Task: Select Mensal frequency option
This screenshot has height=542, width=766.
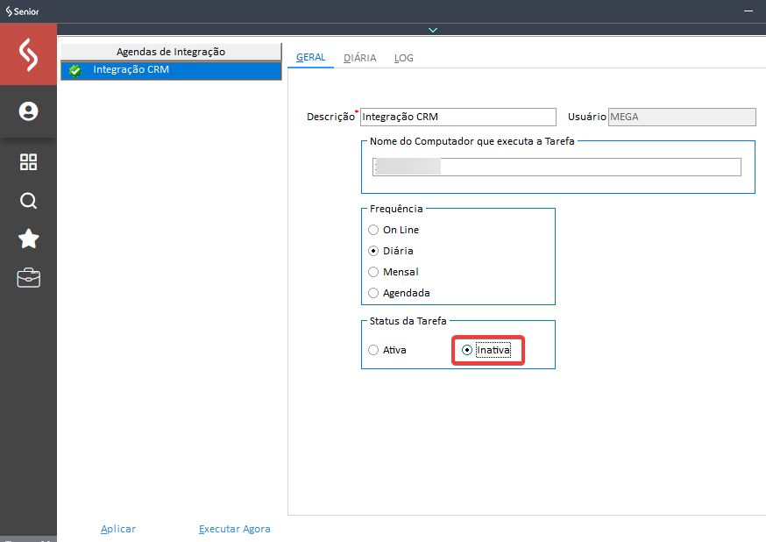Action: point(374,272)
